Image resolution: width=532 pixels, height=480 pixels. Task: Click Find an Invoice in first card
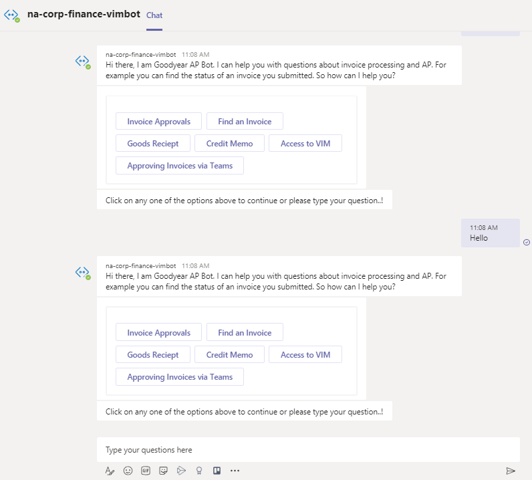[x=245, y=122]
